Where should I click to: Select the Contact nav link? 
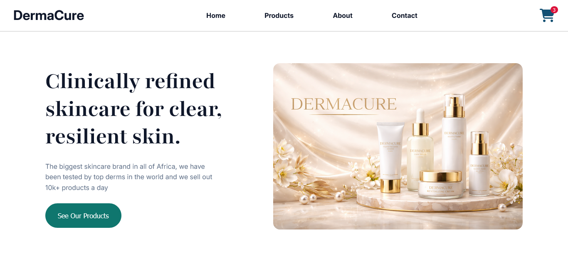click(x=405, y=15)
